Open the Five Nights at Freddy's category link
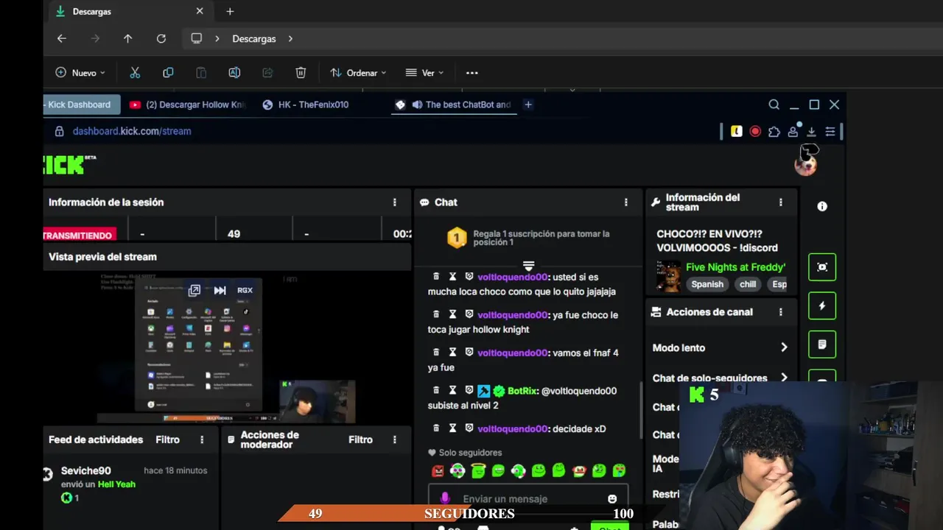The width and height of the screenshot is (943, 530). 735,267
